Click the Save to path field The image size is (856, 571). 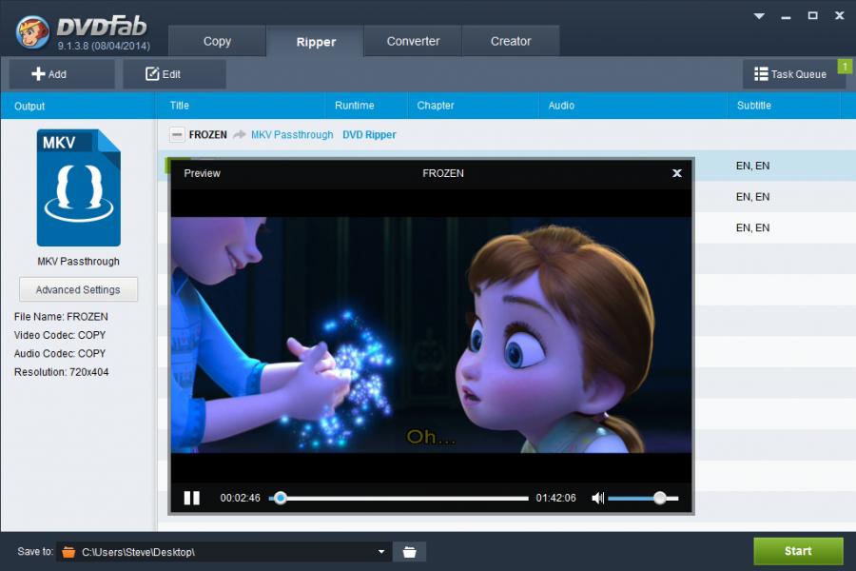(226, 552)
